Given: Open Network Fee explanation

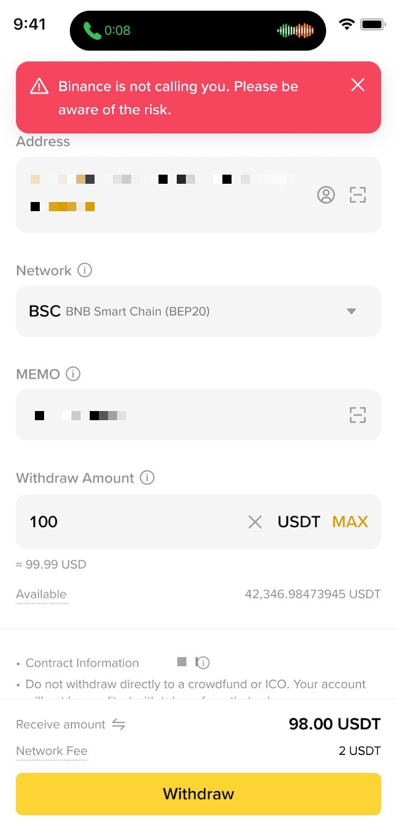Looking at the screenshot, I should pyautogui.click(x=52, y=751).
